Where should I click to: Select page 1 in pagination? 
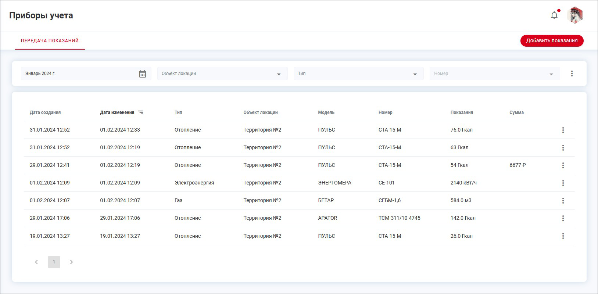[54, 262]
